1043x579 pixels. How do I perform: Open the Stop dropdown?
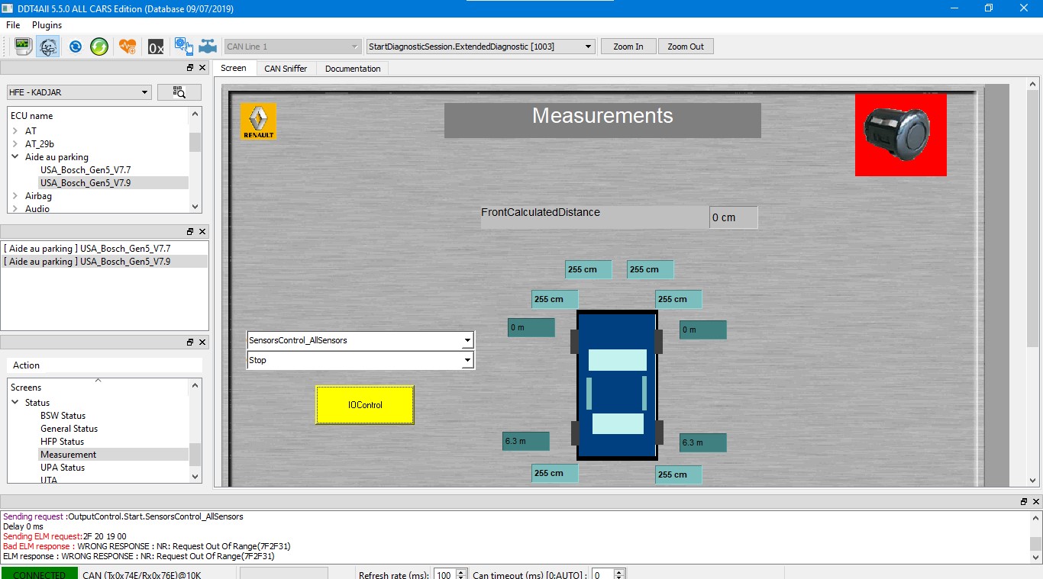360,360
